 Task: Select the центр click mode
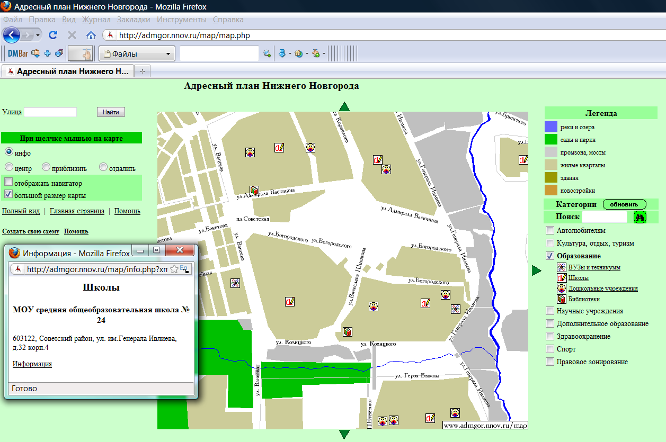[9, 167]
